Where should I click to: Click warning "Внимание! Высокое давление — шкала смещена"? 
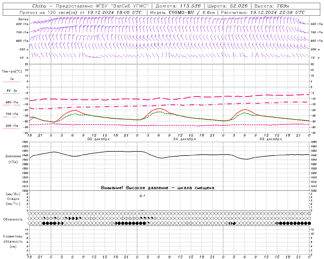(158, 188)
